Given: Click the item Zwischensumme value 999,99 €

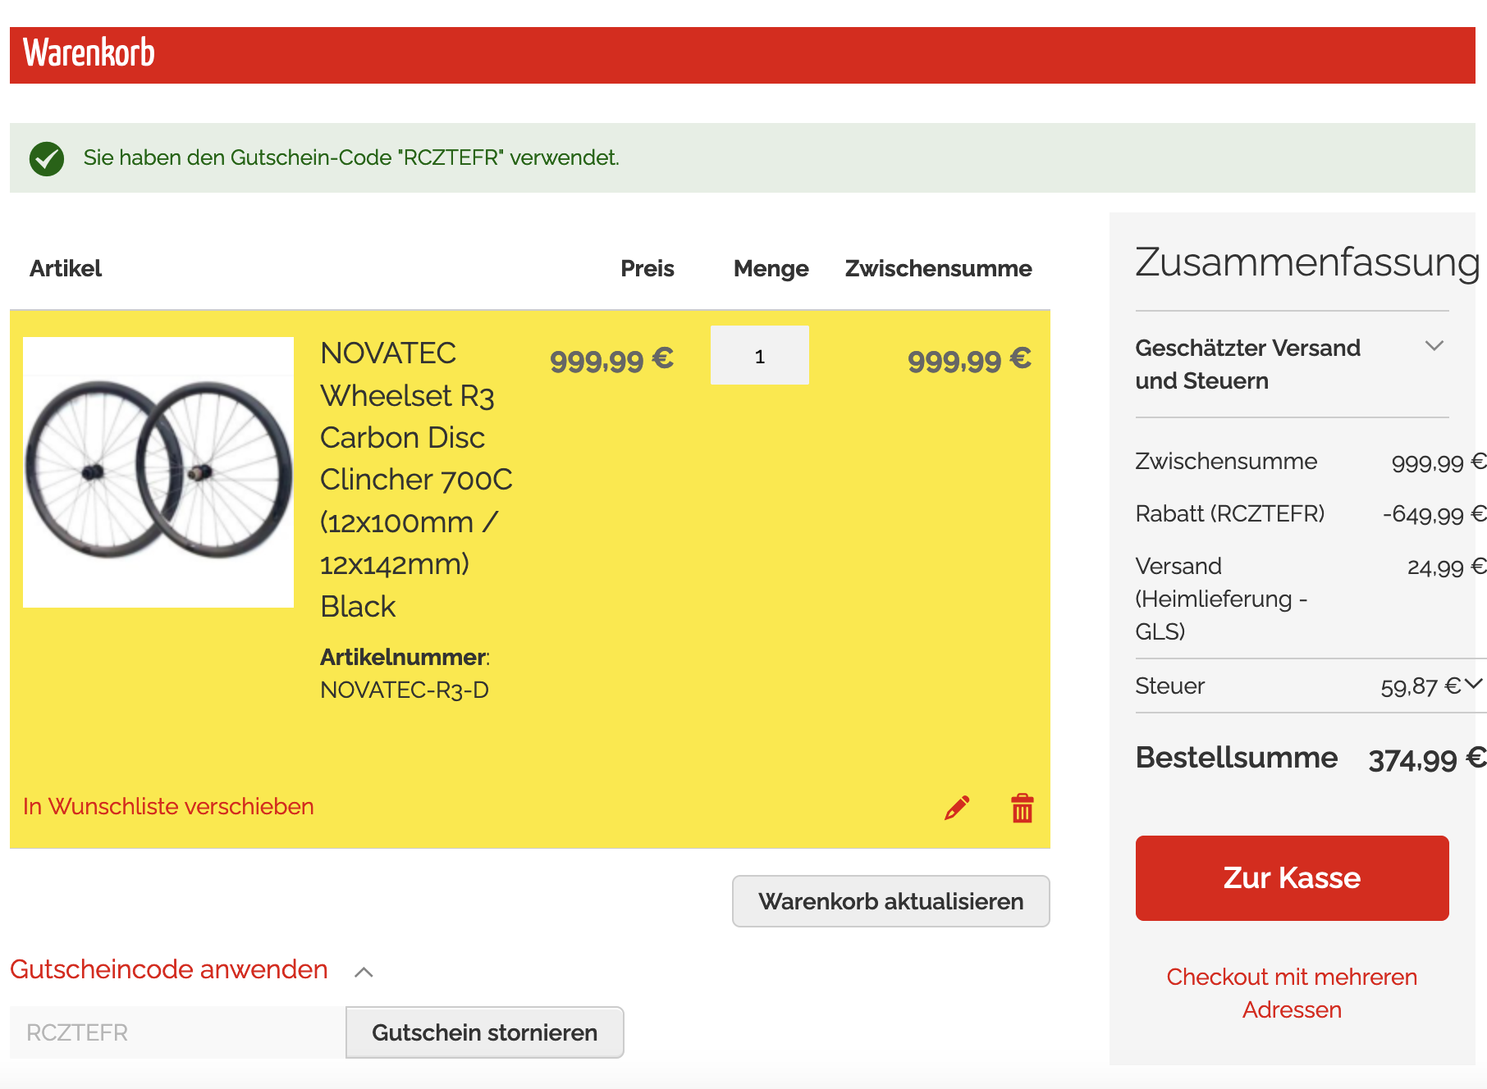Looking at the screenshot, I should [x=969, y=359].
